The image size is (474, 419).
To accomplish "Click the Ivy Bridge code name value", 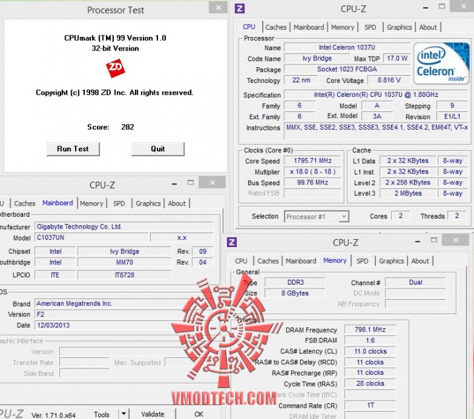I will click(x=317, y=59).
